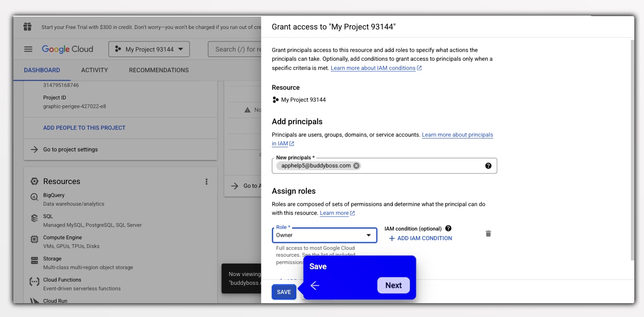Click the Compute Engine chip icon
Image resolution: width=644 pixels, height=317 pixels.
pos(34,239)
